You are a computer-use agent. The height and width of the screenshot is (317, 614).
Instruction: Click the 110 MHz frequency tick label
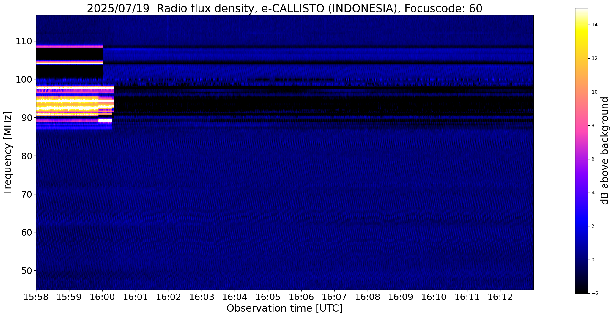tap(23, 41)
